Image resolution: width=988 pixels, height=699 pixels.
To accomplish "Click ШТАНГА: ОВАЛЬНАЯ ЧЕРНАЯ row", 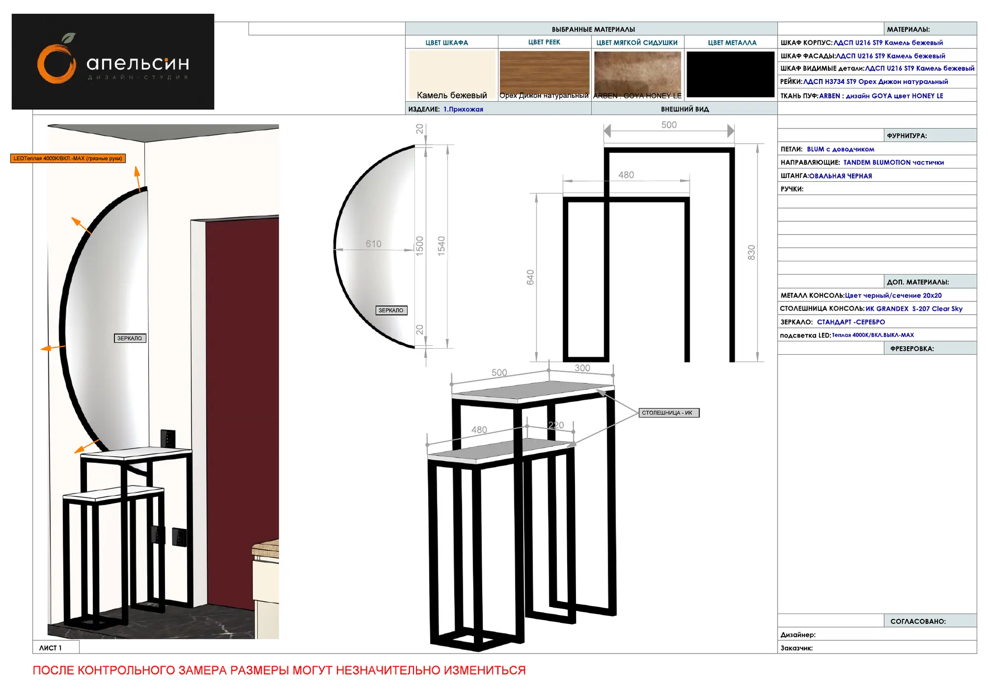I will 877,175.
